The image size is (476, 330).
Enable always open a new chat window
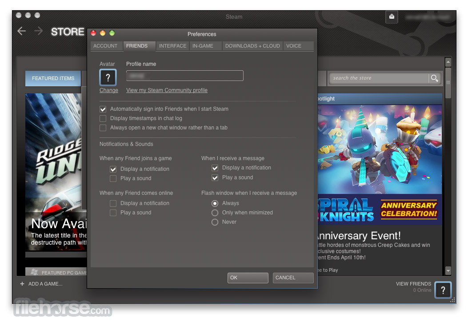pos(103,128)
